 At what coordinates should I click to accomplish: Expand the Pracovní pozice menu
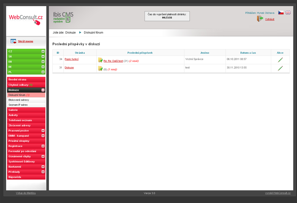click(43, 130)
